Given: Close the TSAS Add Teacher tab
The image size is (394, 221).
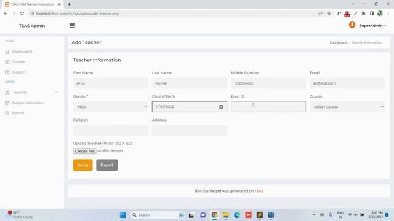Looking at the screenshot, I should [x=59, y=4].
